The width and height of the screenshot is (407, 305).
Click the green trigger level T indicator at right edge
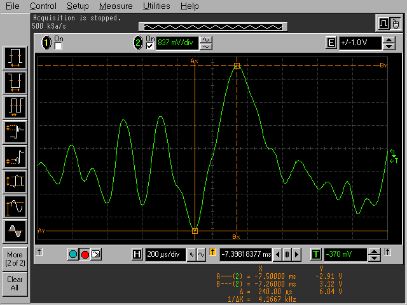(x=394, y=161)
